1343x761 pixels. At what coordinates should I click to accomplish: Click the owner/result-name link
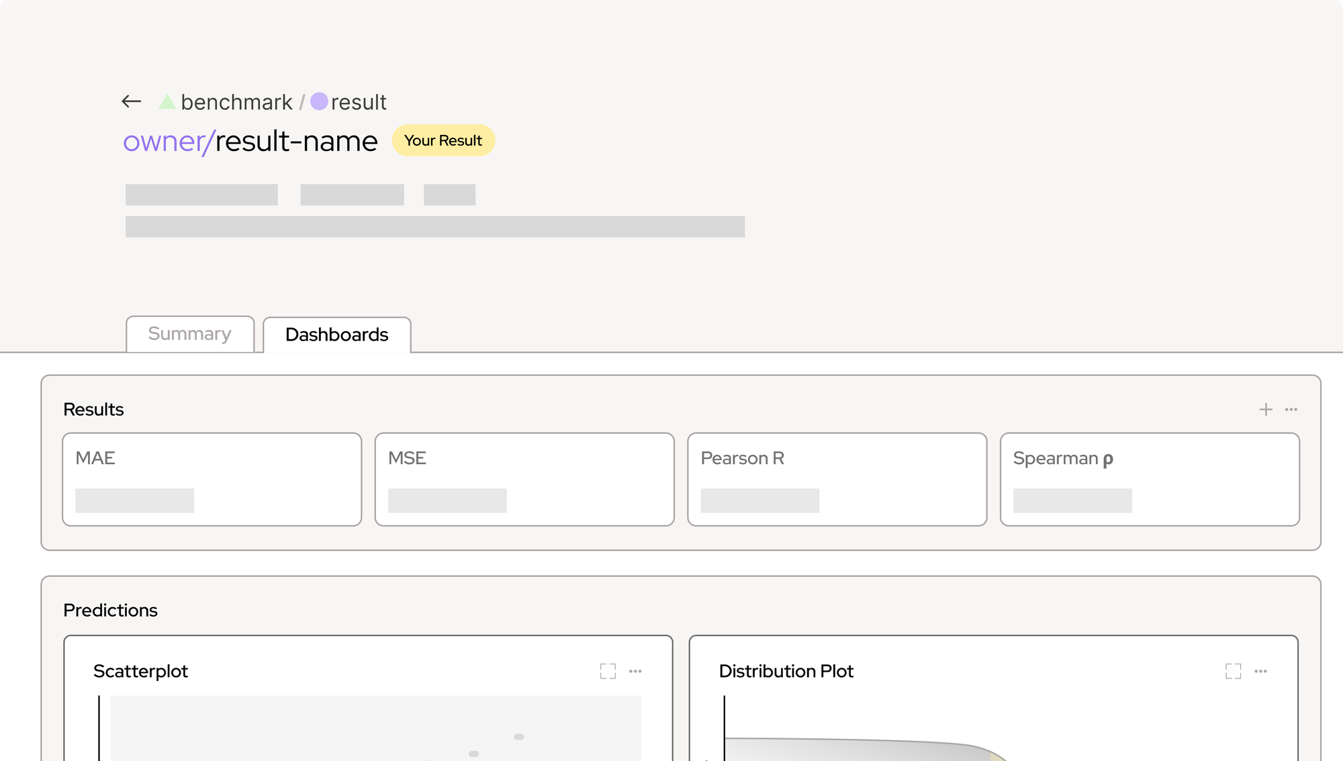tap(251, 141)
